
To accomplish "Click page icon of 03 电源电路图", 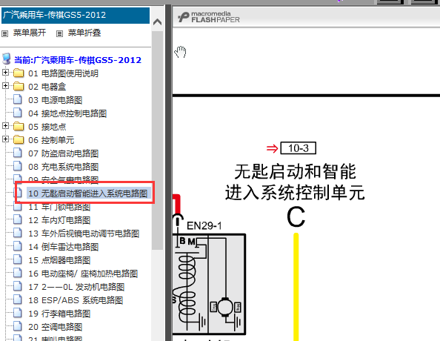I will click(x=17, y=99).
